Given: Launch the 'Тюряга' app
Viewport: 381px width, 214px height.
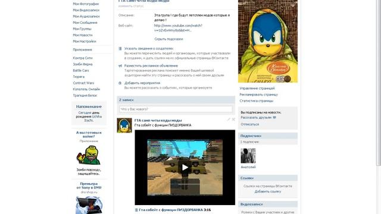Looking at the screenshot, I should (x=79, y=77).
